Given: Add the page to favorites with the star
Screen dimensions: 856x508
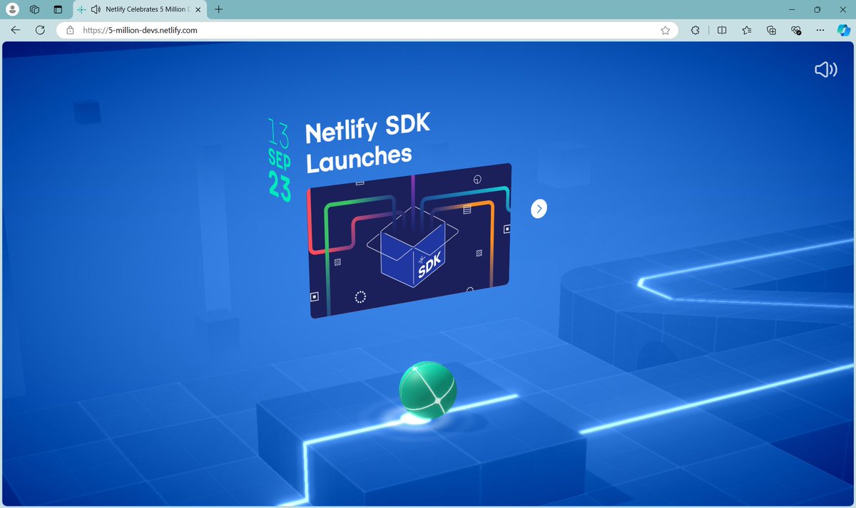Looking at the screenshot, I should (665, 30).
